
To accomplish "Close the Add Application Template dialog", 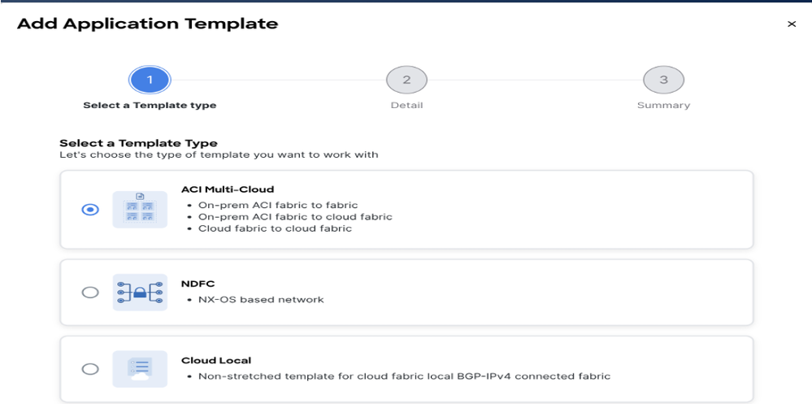I will click(x=792, y=24).
